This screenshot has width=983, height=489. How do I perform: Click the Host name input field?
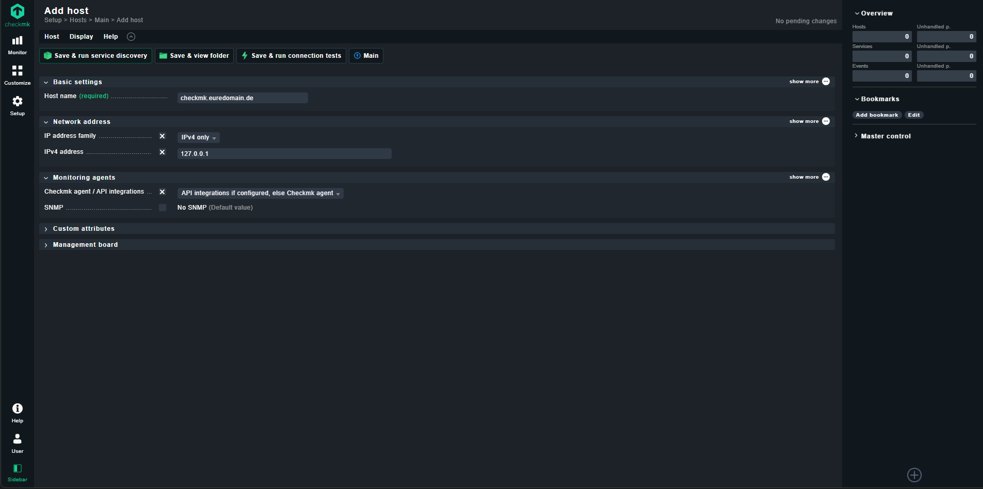[x=242, y=98]
